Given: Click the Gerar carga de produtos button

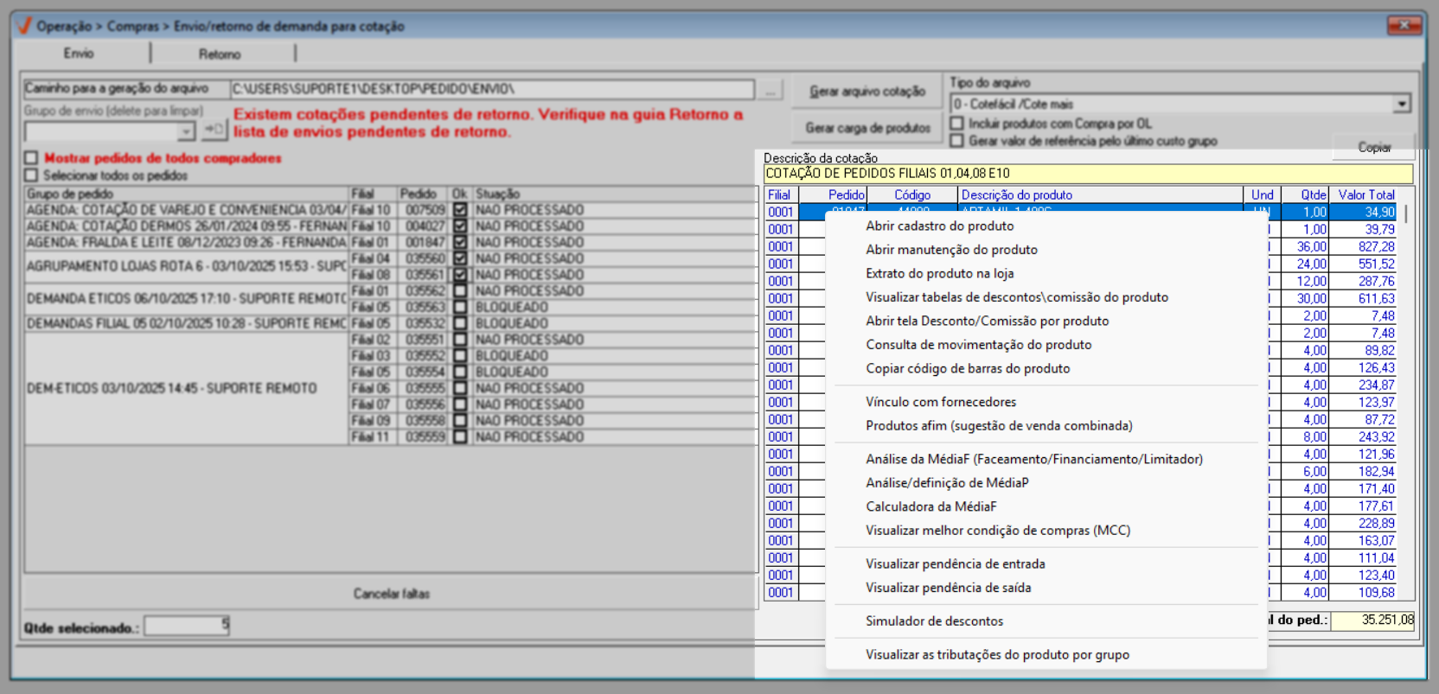Looking at the screenshot, I should click(867, 128).
